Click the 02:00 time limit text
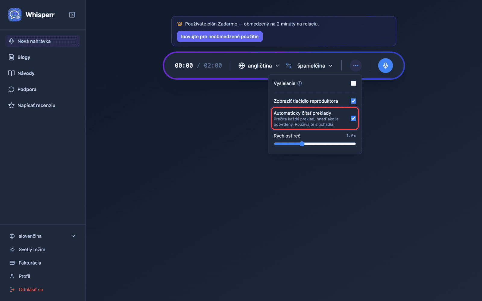The height and width of the screenshot is (301, 482). (213, 66)
